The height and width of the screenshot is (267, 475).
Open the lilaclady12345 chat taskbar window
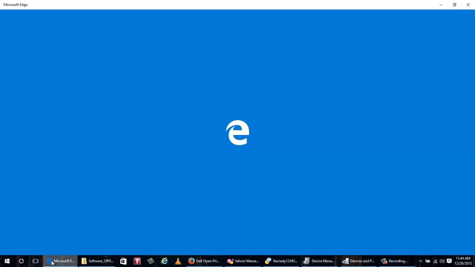pyautogui.click(x=281, y=261)
